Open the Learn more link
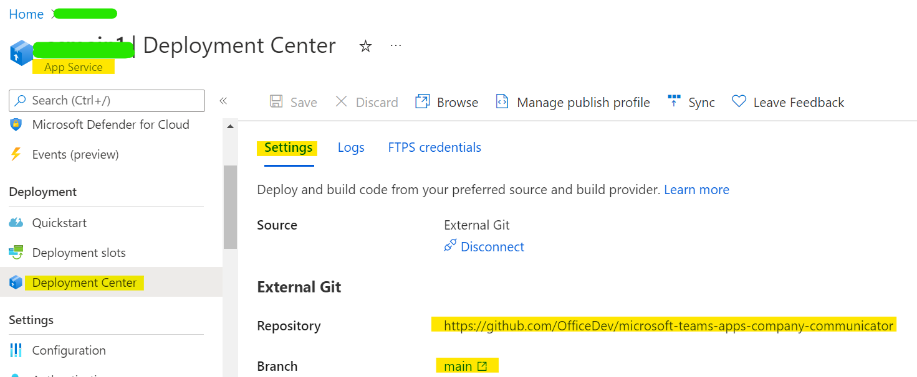The height and width of the screenshot is (377, 917). click(x=696, y=190)
